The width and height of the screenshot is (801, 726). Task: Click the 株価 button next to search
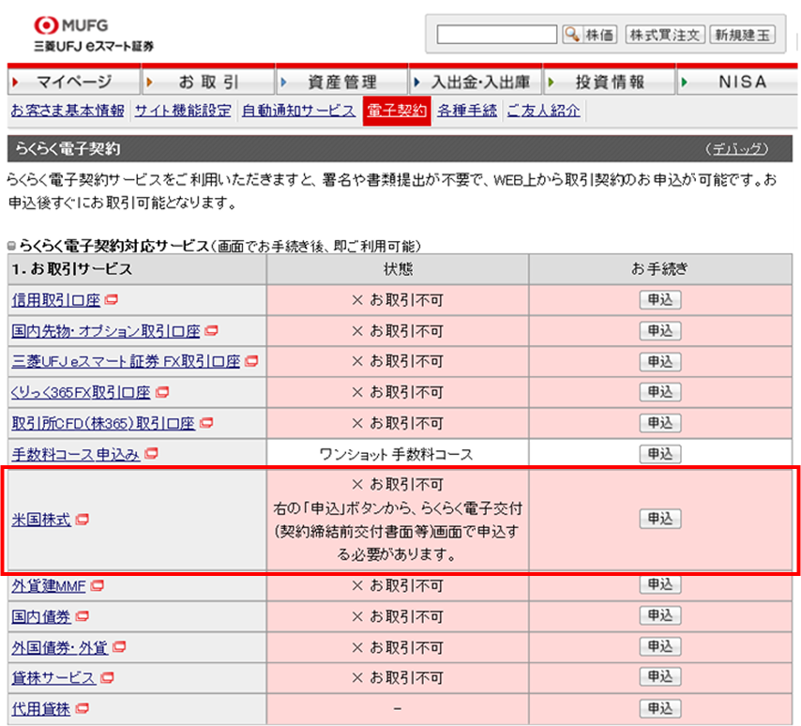pyautogui.click(x=600, y=35)
